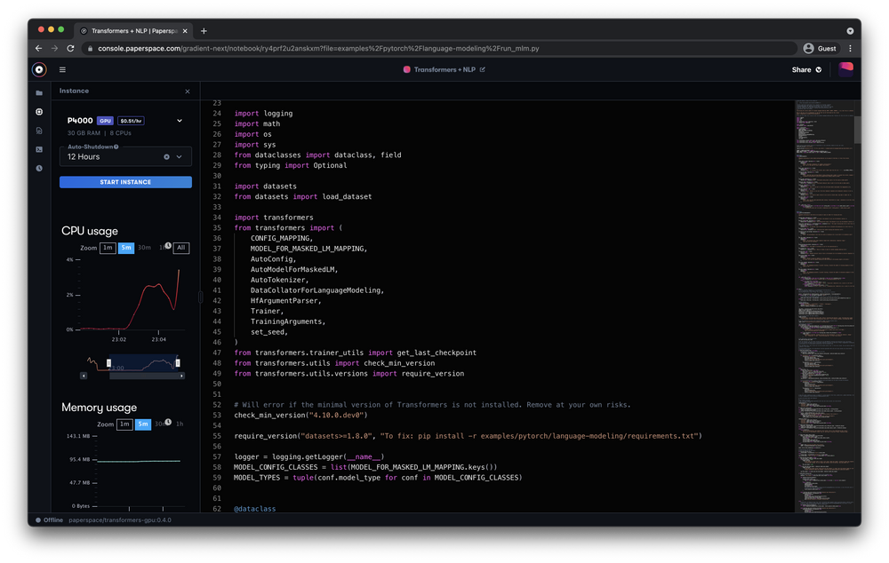The width and height of the screenshot is (889, 563).
Task: Switch CPU usage zoom to 1m
Action: (x=108, y=248)
